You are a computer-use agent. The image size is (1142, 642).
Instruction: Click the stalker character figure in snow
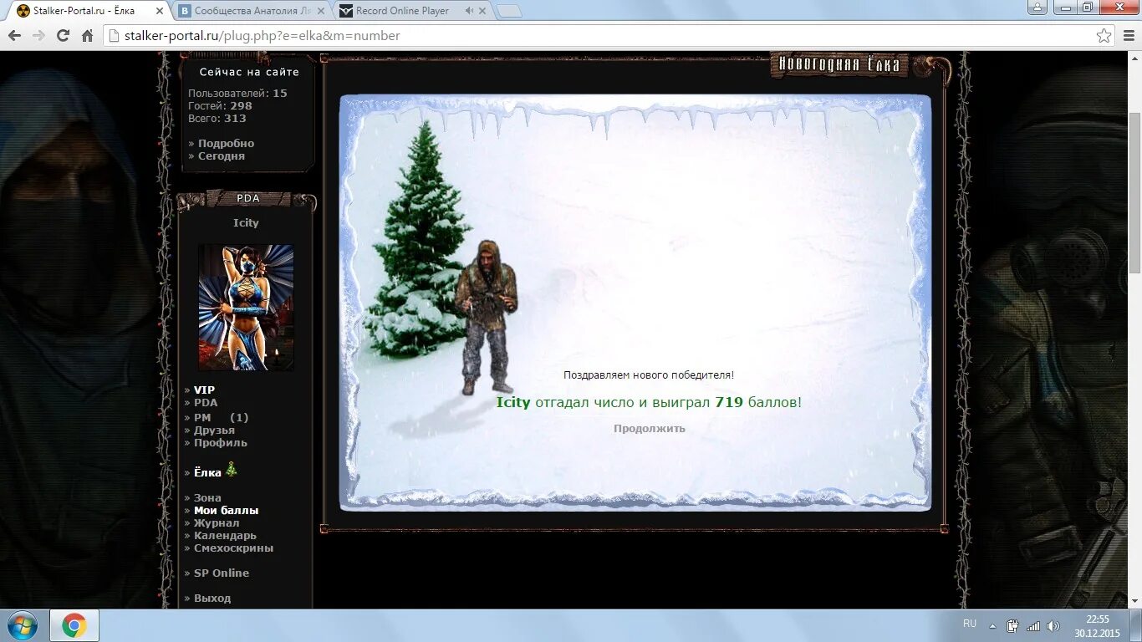(x=486, y=317)
